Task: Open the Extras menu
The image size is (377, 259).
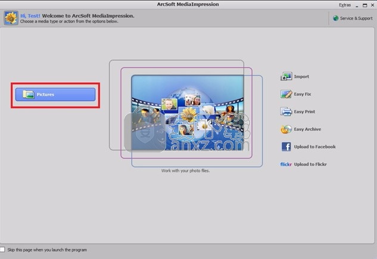Action: click(x=345, y=5)
